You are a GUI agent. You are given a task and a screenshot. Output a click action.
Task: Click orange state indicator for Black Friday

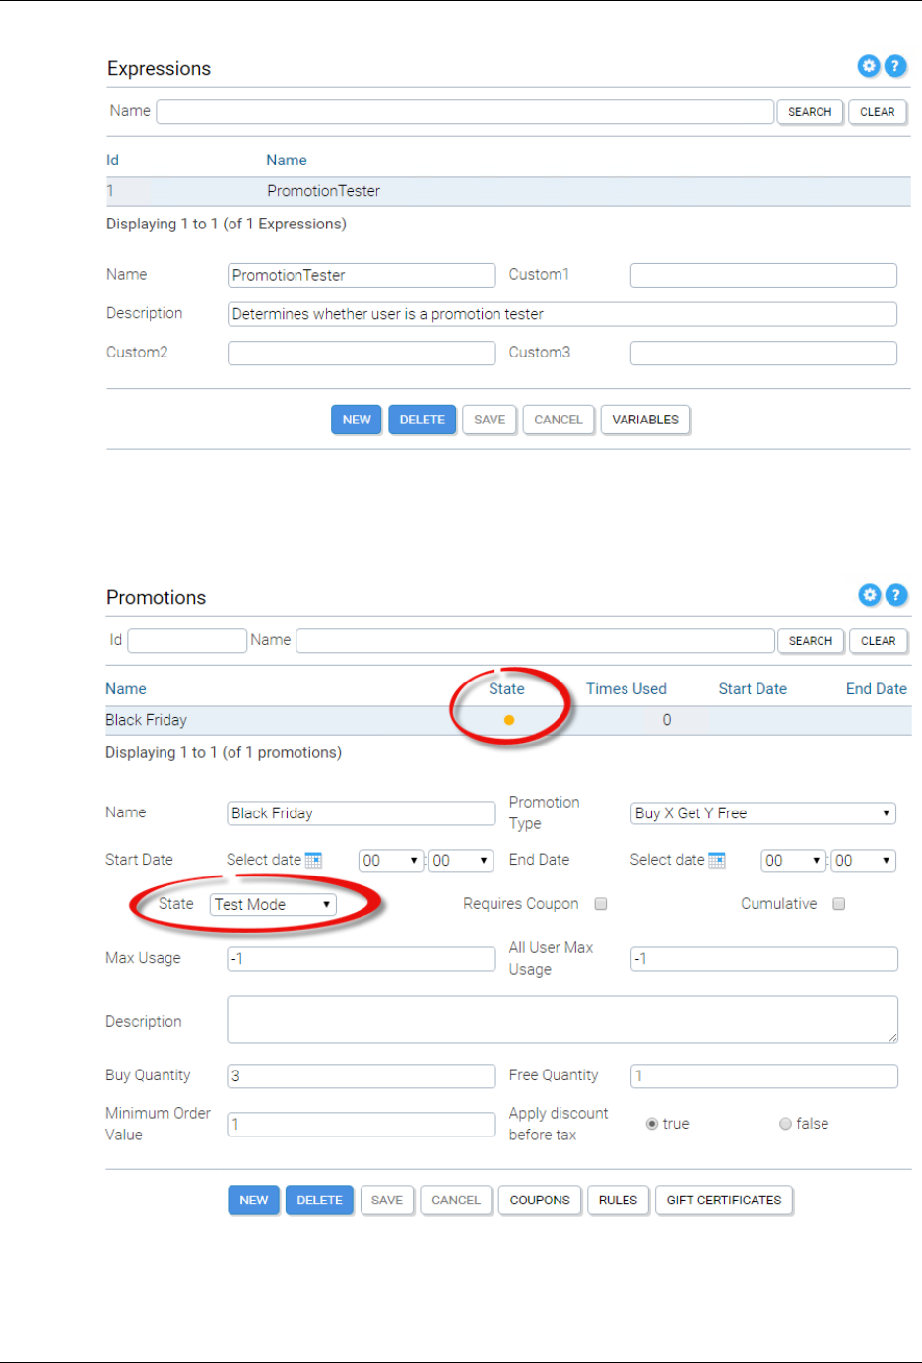pyautogui.click(x=509, y=720)
